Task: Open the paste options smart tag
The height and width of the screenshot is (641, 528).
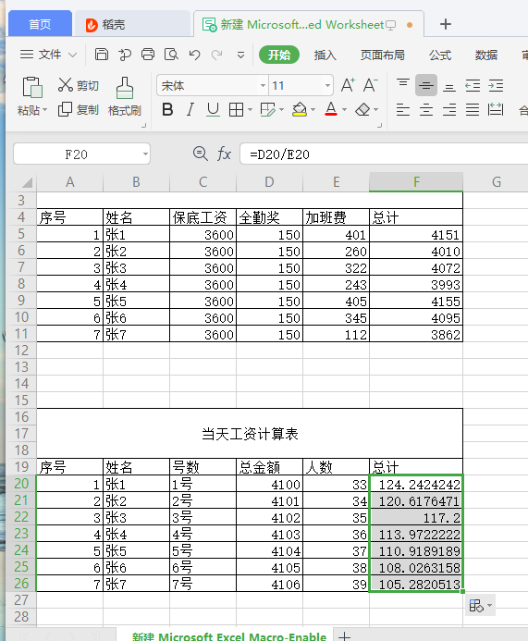Action: point(480,605)
